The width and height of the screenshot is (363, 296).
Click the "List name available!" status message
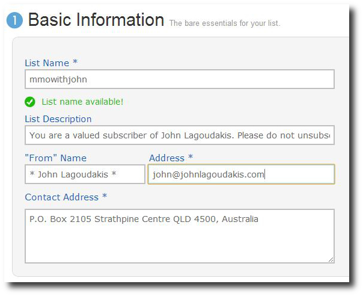coord(82,102)
